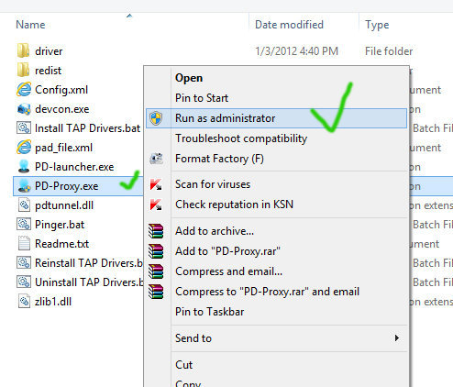Click the driver folder icon
Screen dimensions: 453x387
[x=24, y=50]
